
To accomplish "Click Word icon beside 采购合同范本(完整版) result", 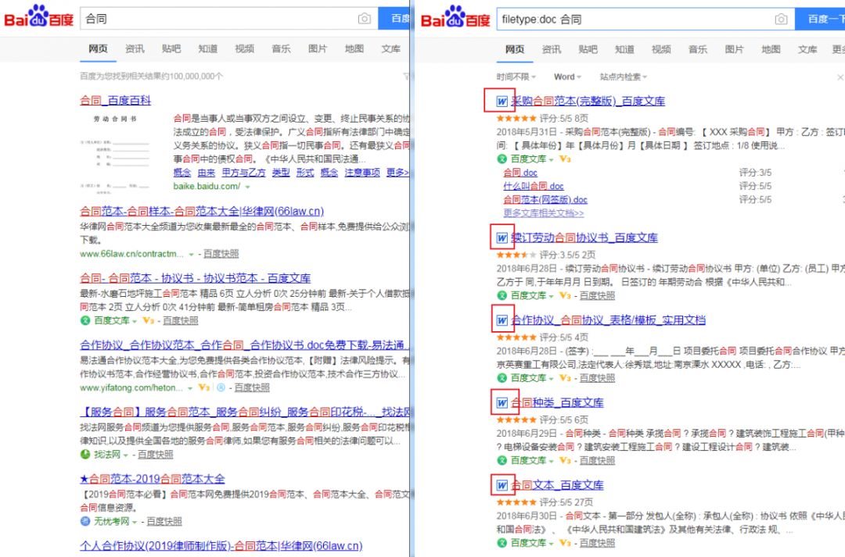I will click(502, 102).
